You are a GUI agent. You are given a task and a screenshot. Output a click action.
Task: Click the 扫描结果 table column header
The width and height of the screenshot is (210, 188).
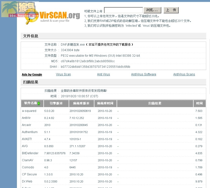tap(155, 103)
